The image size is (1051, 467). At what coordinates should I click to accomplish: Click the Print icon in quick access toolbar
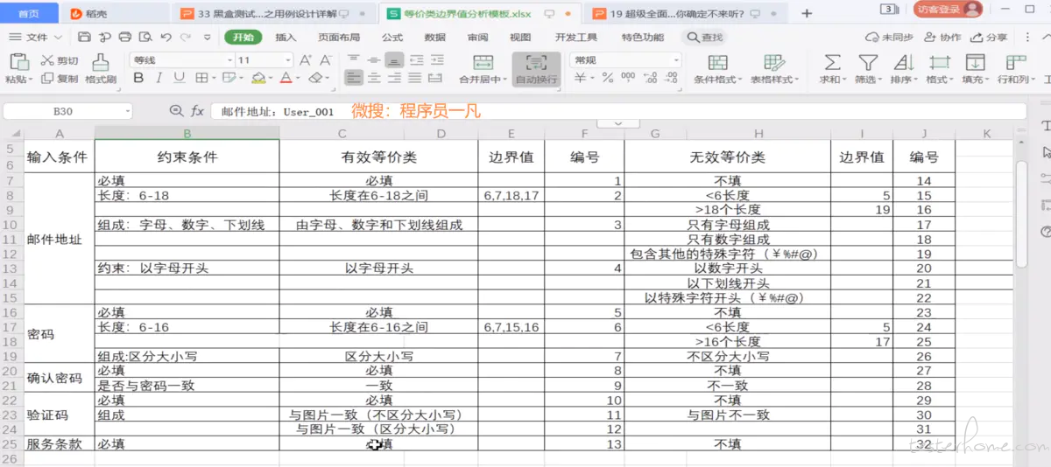[x=124, y=38]
